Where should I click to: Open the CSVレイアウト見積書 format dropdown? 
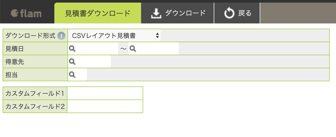(x=114, y=35)
